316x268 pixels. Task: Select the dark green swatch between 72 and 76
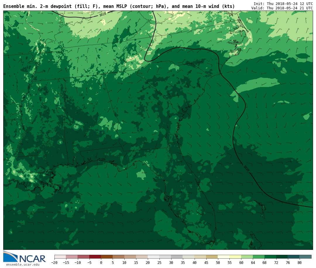[282, 257]
